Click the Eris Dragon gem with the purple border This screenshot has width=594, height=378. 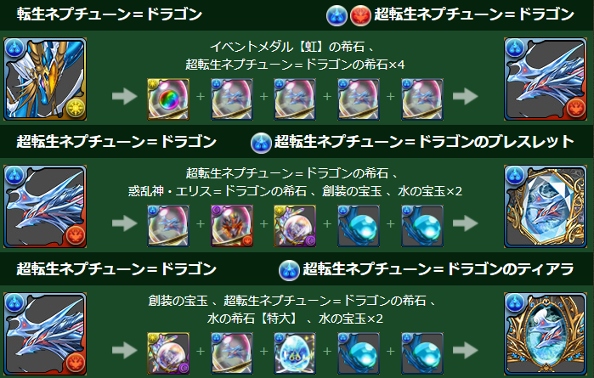coord(231,226)
